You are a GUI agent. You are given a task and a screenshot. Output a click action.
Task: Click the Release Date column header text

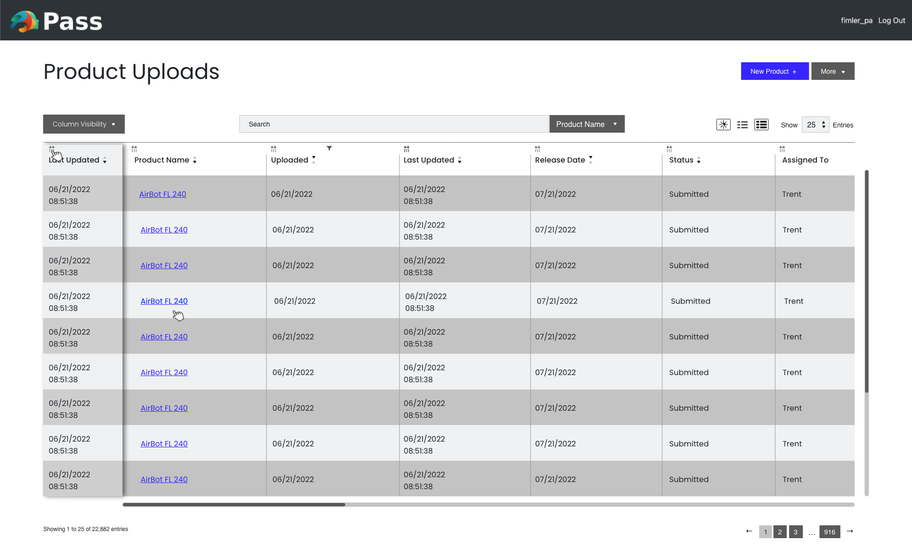[x=560, y=160]
